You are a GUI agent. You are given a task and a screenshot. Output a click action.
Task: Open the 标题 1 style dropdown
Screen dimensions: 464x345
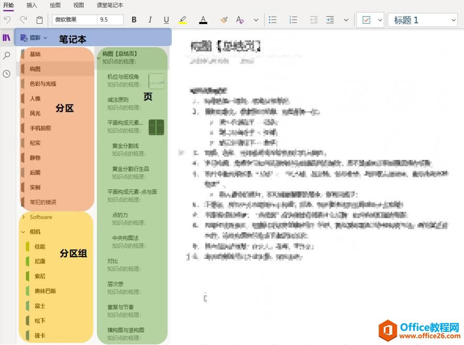422,19
